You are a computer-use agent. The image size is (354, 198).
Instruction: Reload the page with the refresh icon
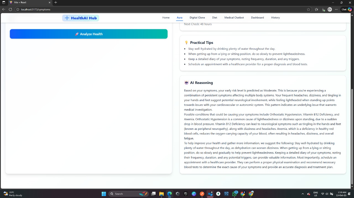(11, 9)
